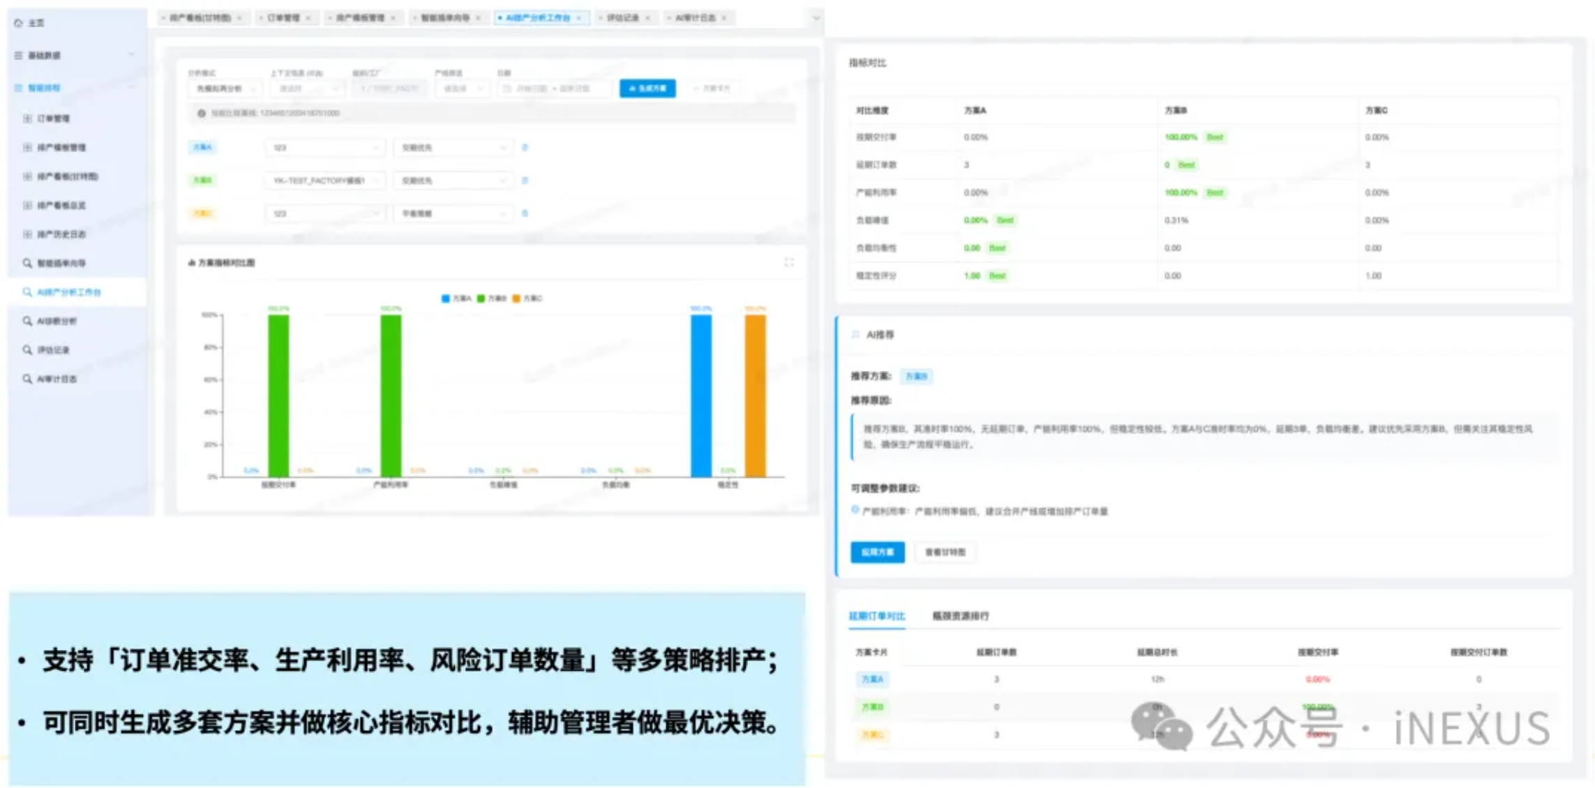Click 12h cell in 方案A delay row
This screenshot has height=788, width=1595.
point(1157,679)
